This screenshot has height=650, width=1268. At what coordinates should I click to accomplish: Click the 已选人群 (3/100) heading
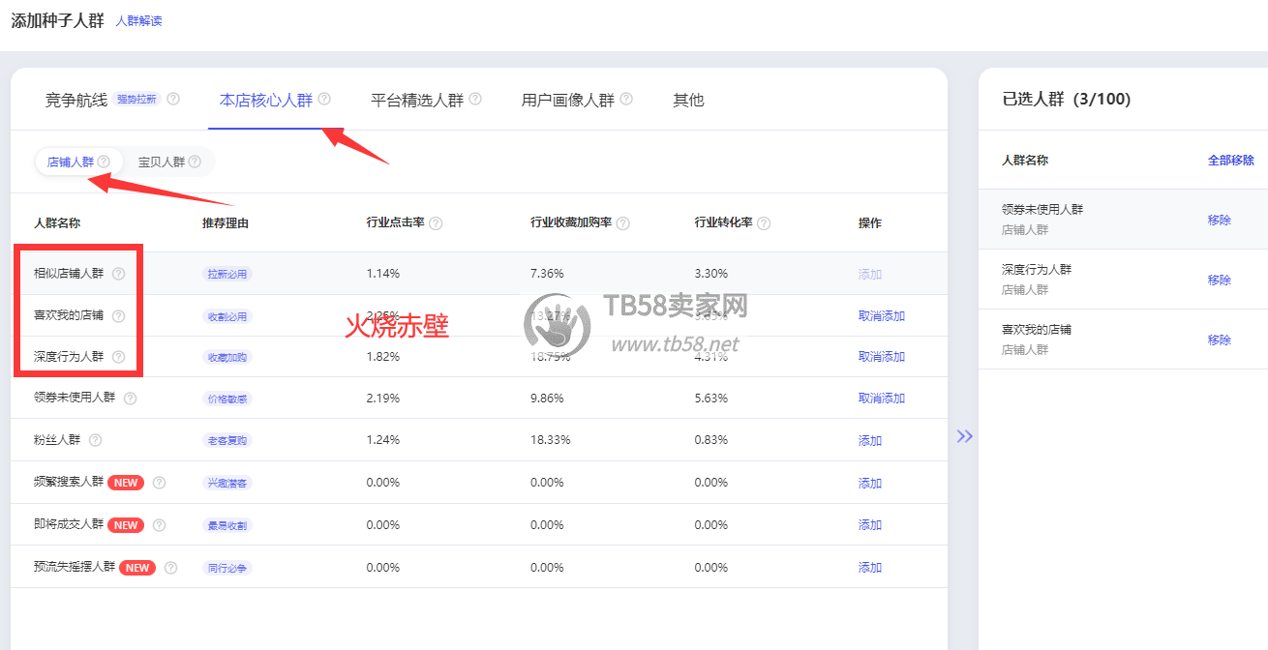(1067, 99)
